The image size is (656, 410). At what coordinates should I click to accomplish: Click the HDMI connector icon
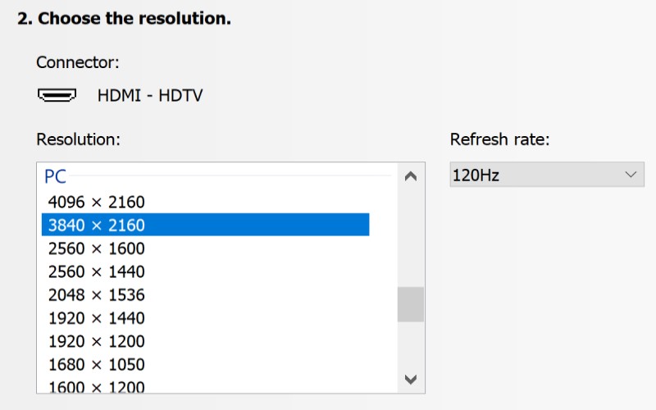[x=57, y=95]
